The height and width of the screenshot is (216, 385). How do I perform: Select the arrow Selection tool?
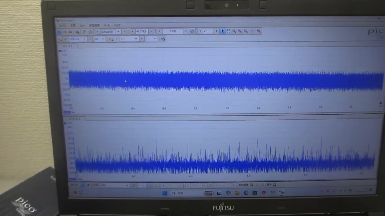223,31
